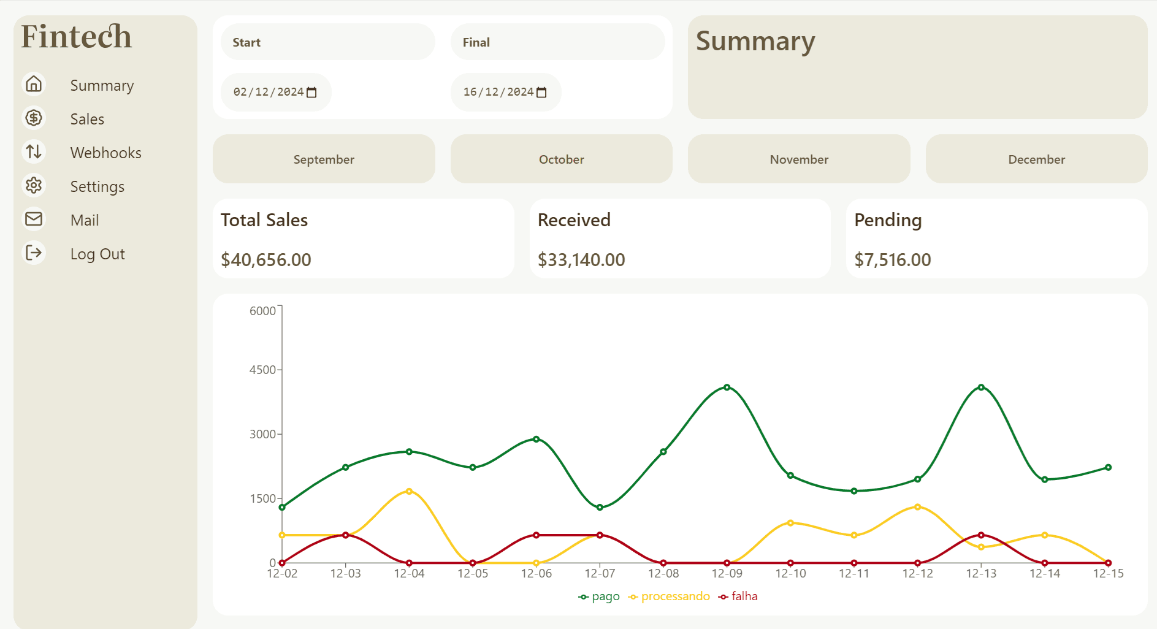Click the envelope Mail icon
Viewport: 1157px width, 629px height.
pos(34,219)
